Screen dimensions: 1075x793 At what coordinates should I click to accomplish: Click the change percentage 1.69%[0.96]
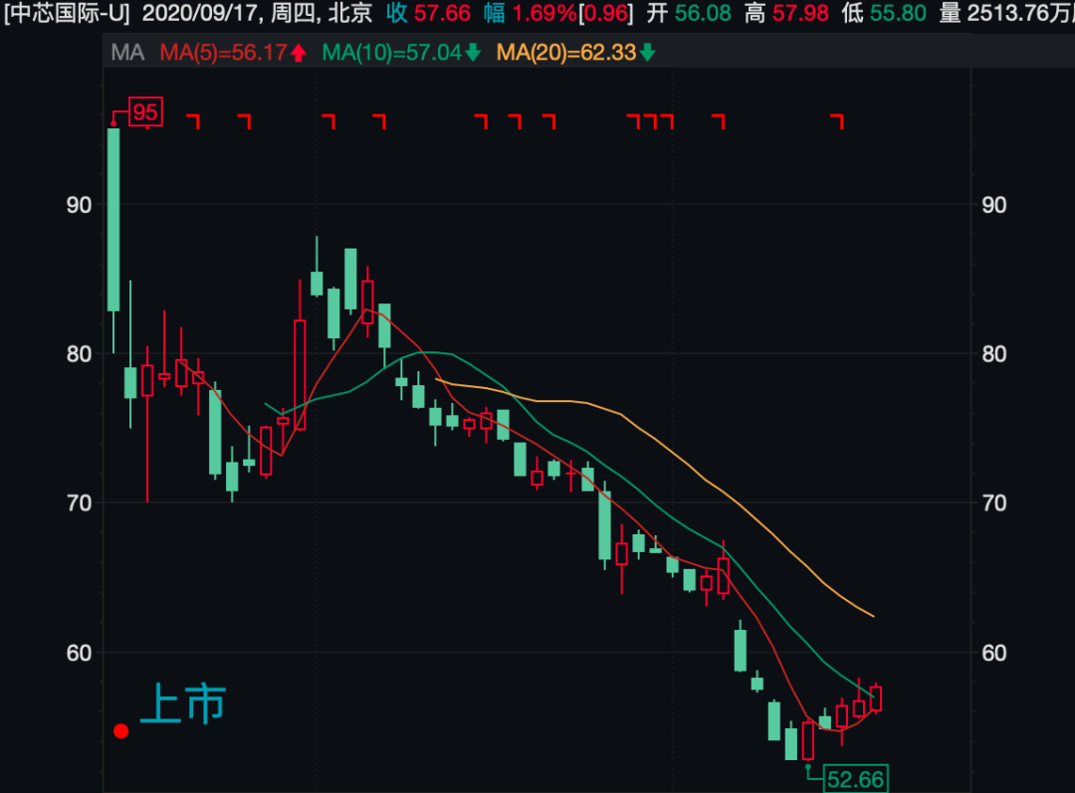click(573, 12)
